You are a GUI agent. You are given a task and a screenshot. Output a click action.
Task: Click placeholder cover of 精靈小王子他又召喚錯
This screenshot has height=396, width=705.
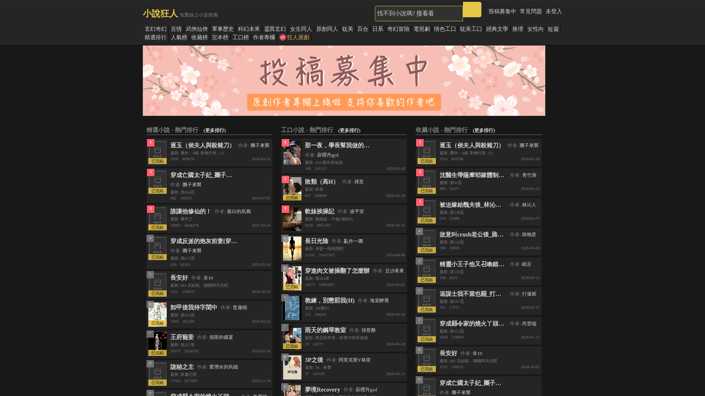point(427,271)
